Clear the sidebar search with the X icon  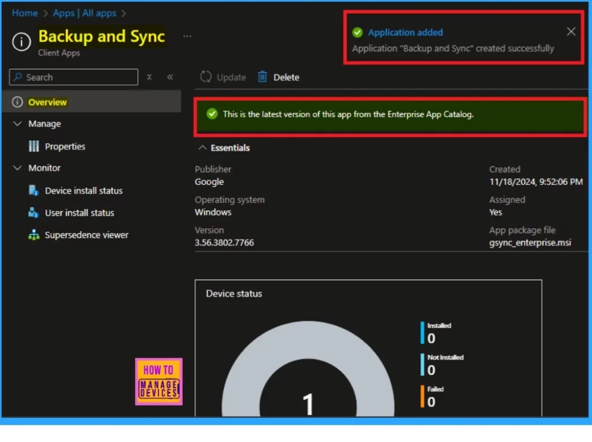[x=149, y=77]
